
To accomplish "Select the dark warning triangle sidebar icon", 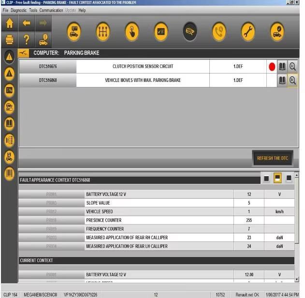I will [9, 57].
